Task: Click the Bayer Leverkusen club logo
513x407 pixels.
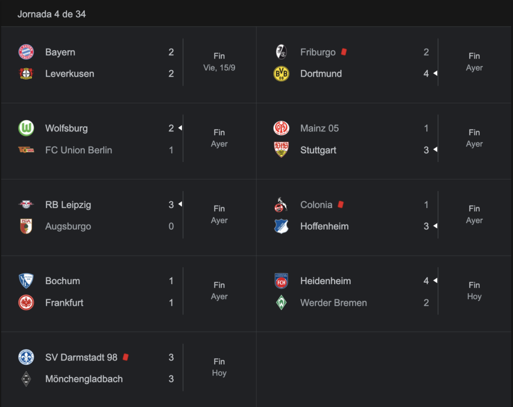Action: [26, 74]
